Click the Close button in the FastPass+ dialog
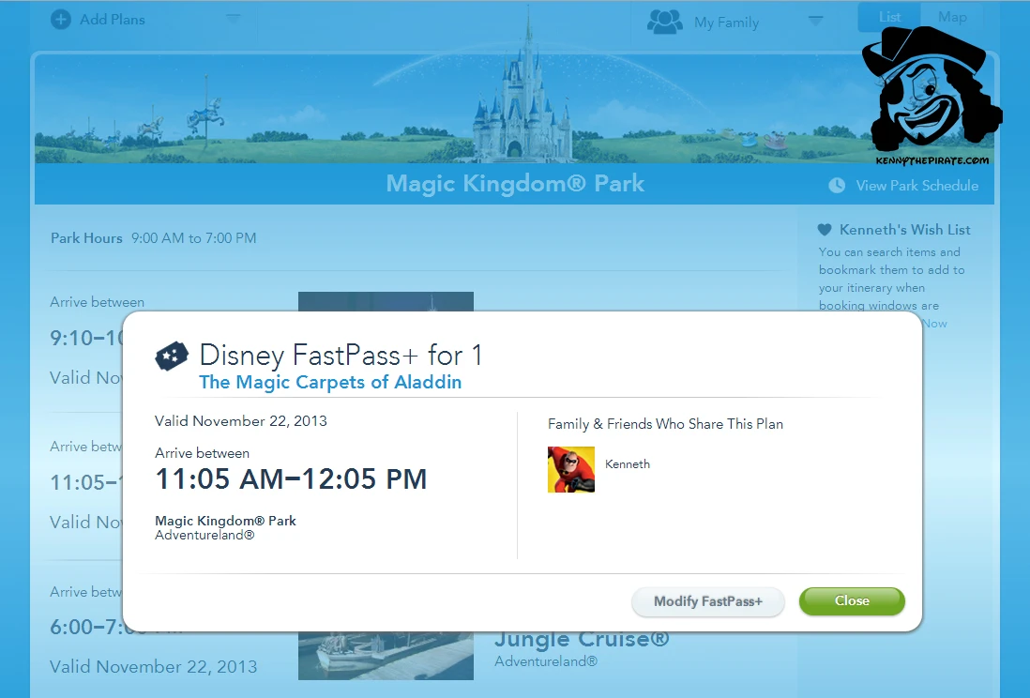The image size is (1030, 698). coord(852,600)
